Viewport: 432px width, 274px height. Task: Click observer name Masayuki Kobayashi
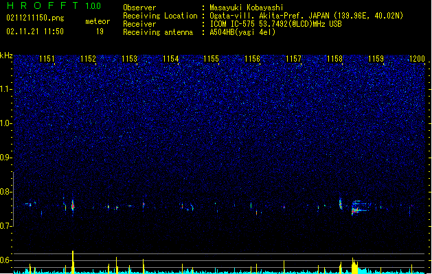pos(247,8)
